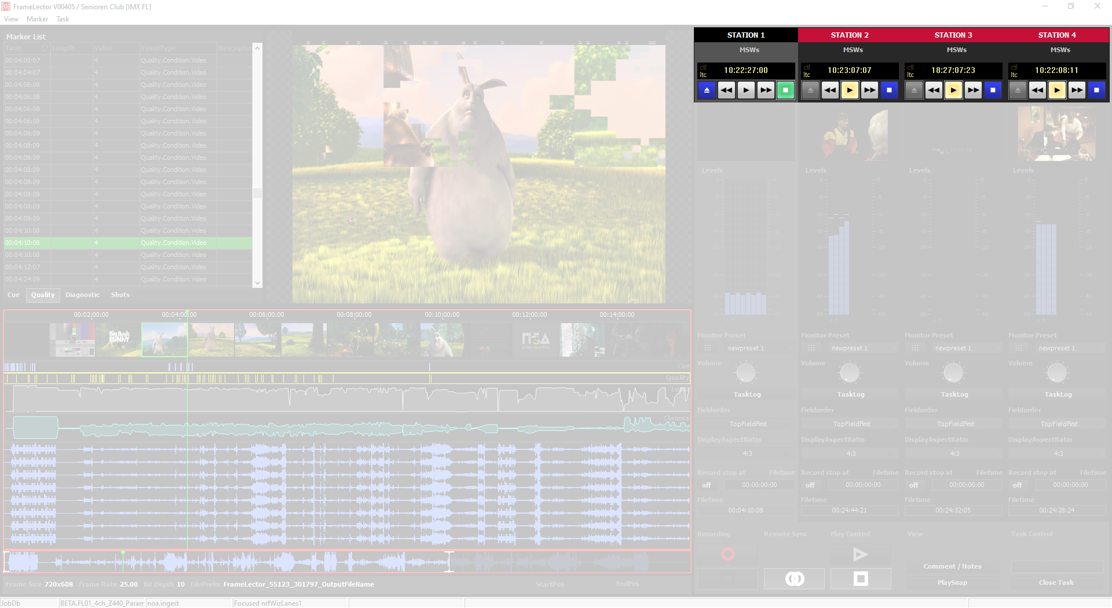The width and height of the screenshot is (1112, 608).
Task: Click the Comment / Notes button
Action: coord(952,566)
